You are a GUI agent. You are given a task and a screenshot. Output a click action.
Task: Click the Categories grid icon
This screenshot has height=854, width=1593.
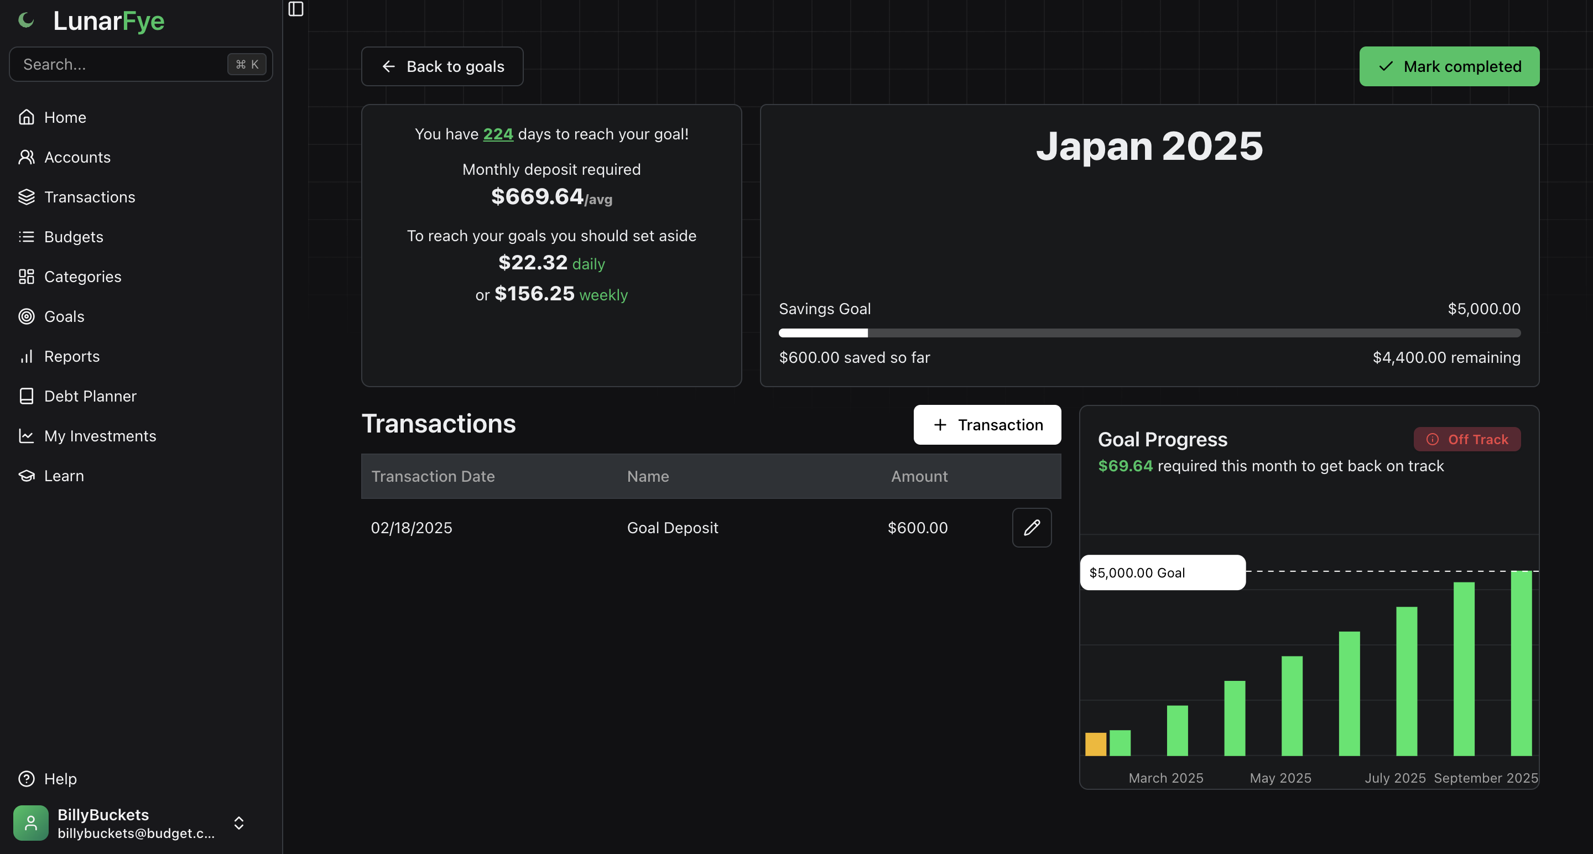click(27, 277)
